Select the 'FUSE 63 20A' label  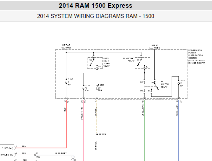coord(101,88)
